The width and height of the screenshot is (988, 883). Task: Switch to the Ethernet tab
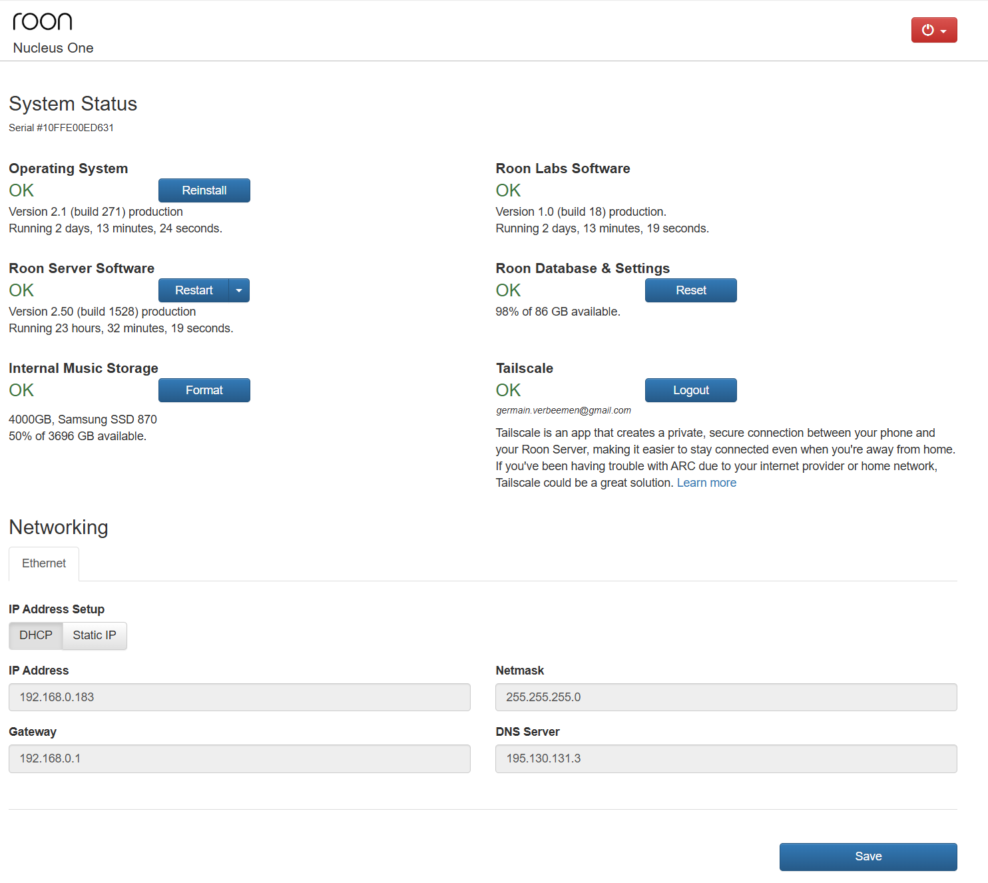44,563
